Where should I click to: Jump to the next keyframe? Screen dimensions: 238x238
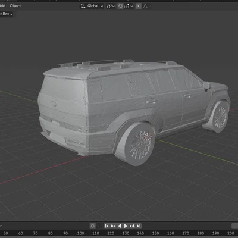(132, 226)
